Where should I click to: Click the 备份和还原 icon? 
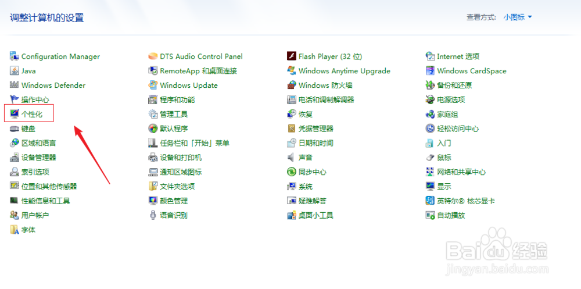tap(430, 85)
